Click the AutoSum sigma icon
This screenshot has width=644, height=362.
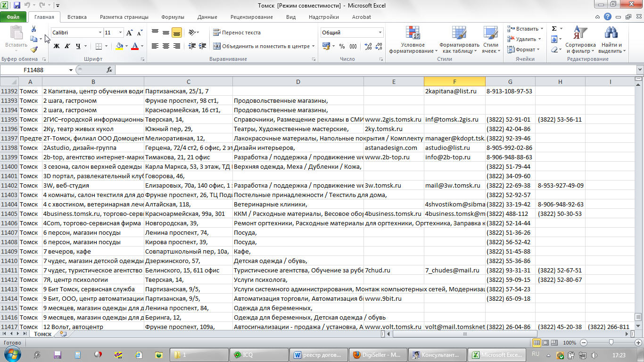(554, 29)
